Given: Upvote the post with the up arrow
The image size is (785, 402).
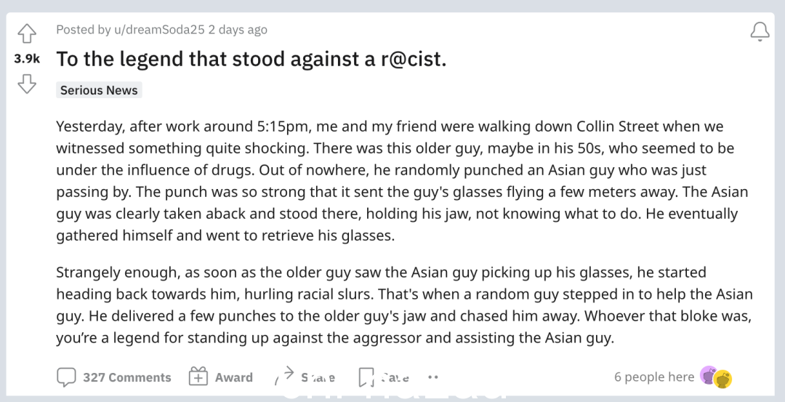Looking at the screenshot, I should point(27,34).
